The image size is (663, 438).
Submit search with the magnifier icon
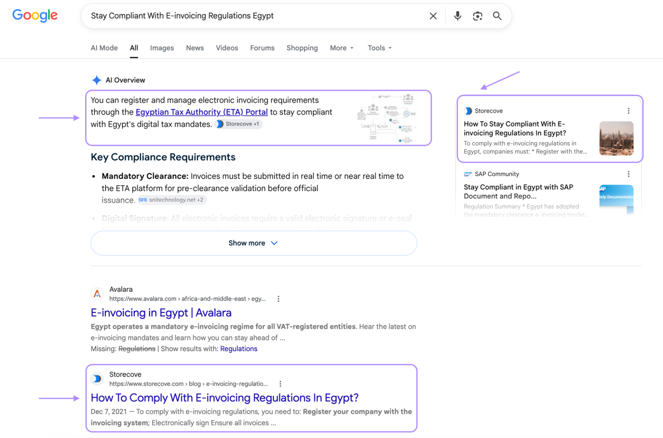coord(497,16)
